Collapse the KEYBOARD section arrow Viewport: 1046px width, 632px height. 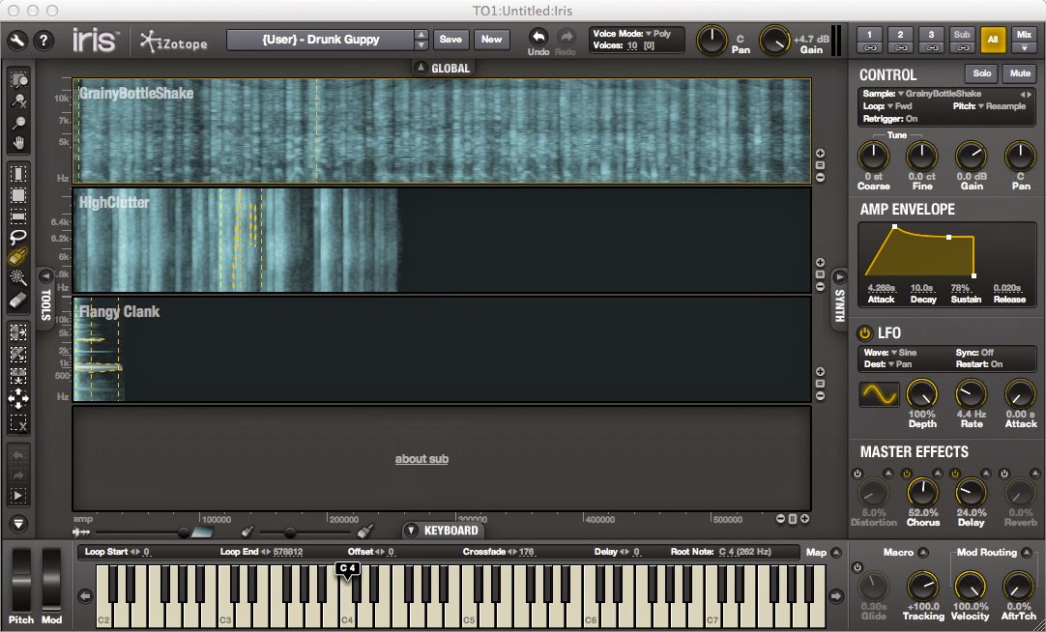pos(412,531)
